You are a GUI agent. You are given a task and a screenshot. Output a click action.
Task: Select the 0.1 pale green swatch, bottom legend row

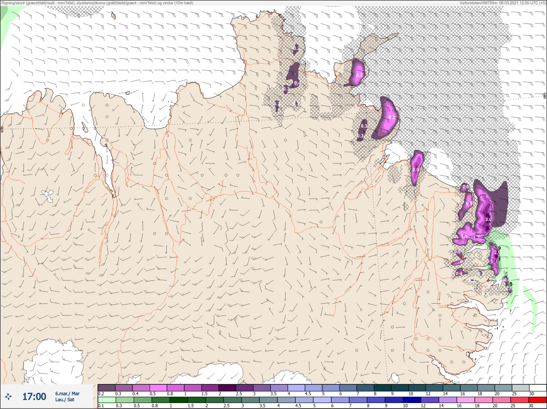[x=106, y=400]
